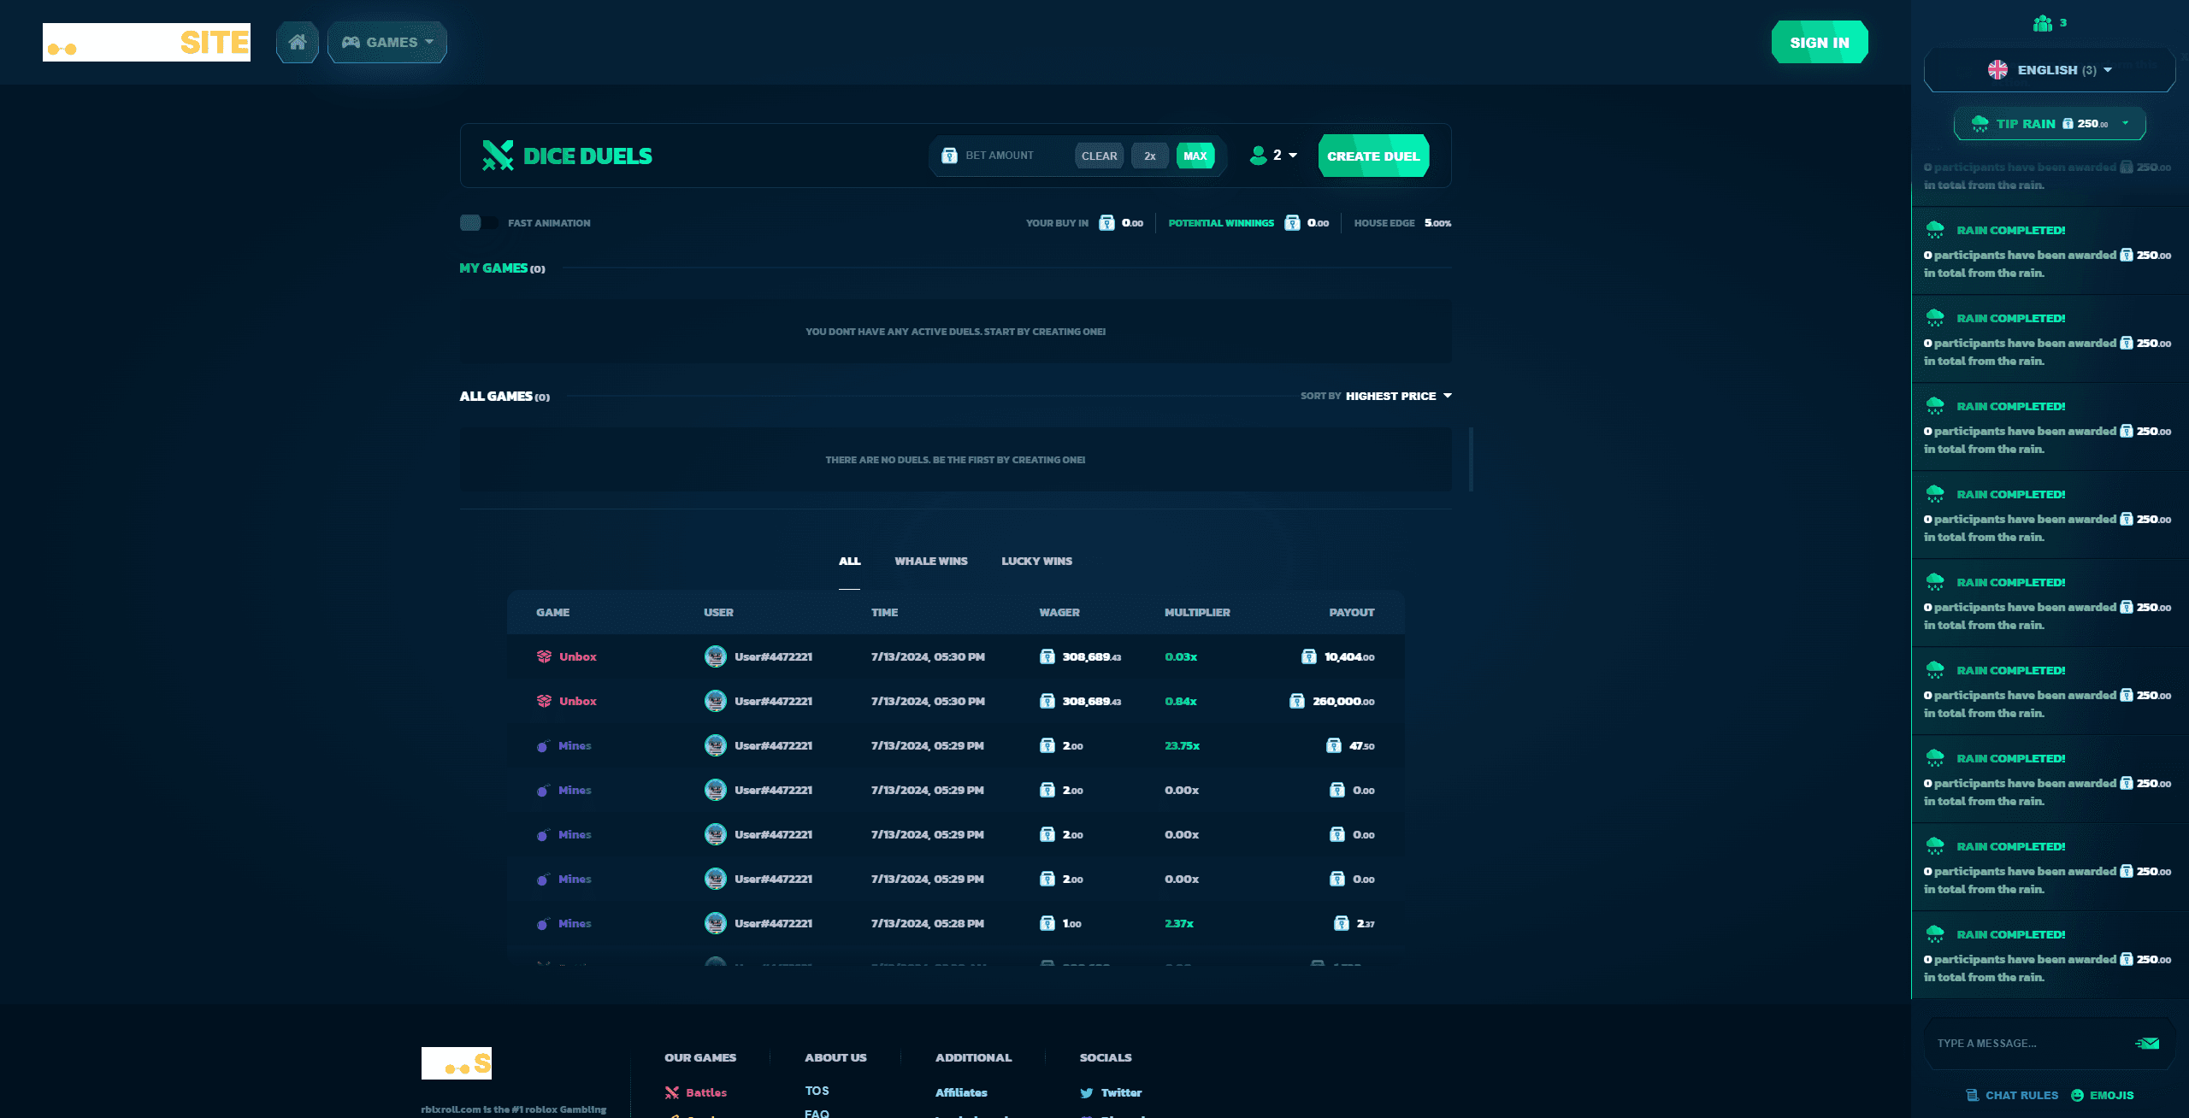Open the Sort By Highest Price dropdown
The width and height of the screenshot is (2189, 1118).
(x=1397, y=396)
